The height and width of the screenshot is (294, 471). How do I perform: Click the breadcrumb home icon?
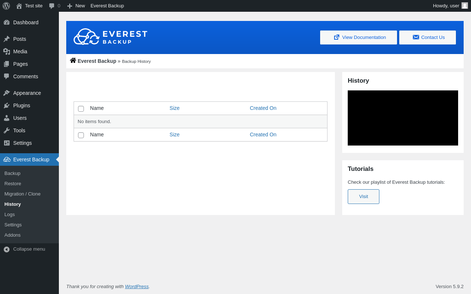pos(73,60)
